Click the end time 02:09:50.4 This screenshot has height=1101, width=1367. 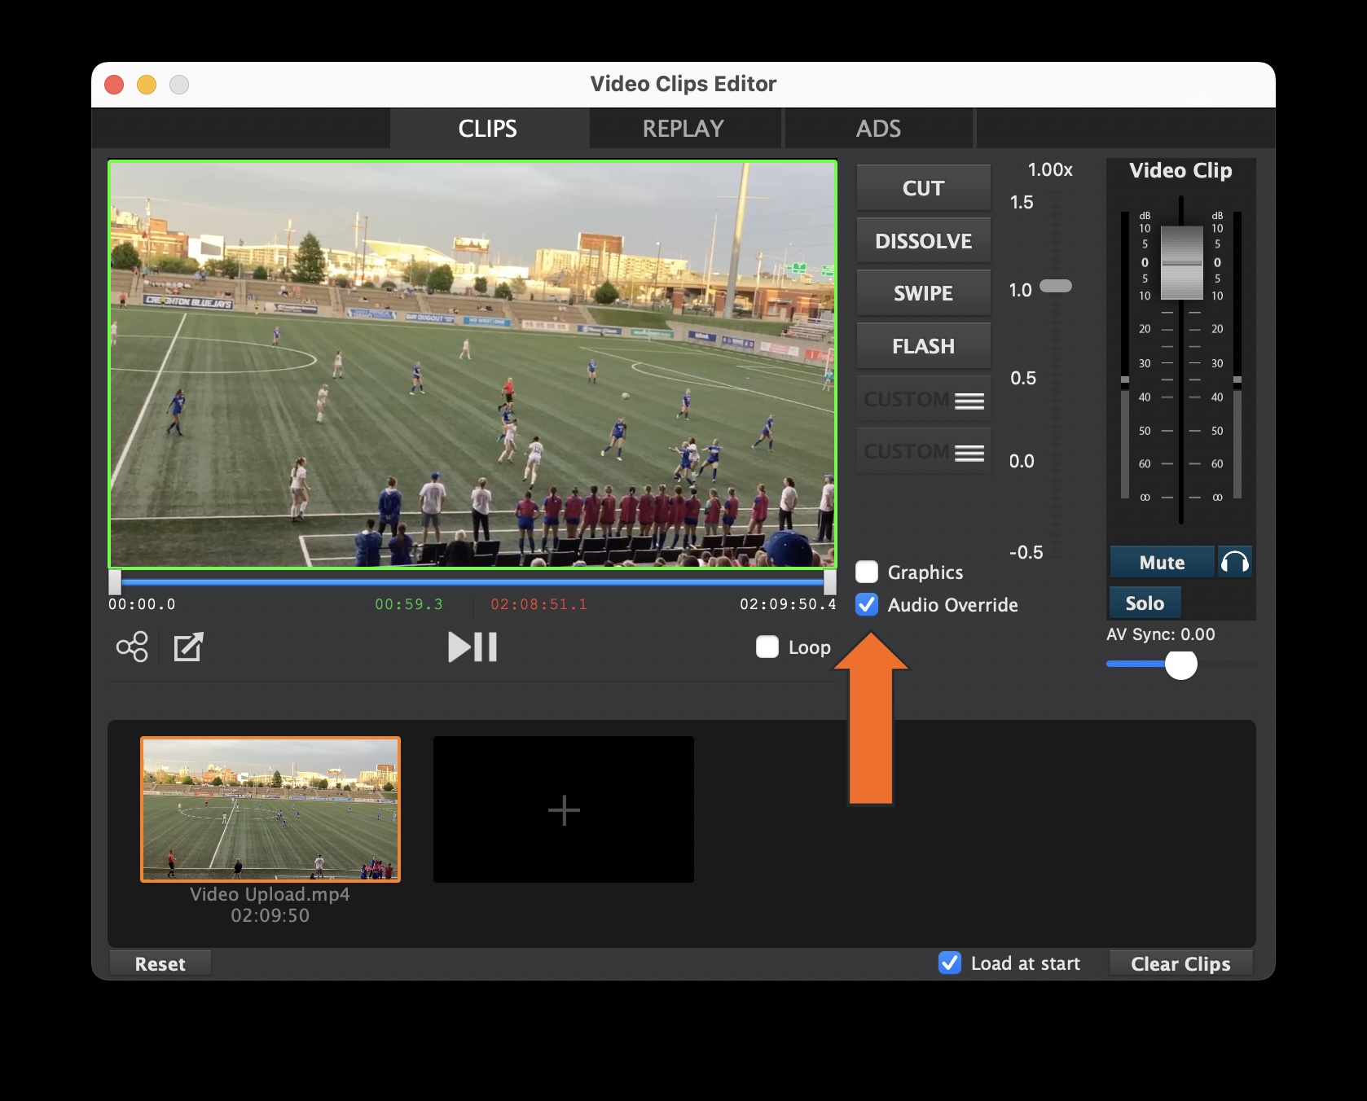(x=788, y=604)
